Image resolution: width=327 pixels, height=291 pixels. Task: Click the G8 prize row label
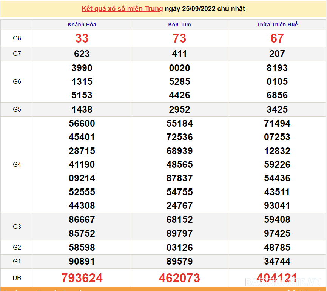(17, 38)
